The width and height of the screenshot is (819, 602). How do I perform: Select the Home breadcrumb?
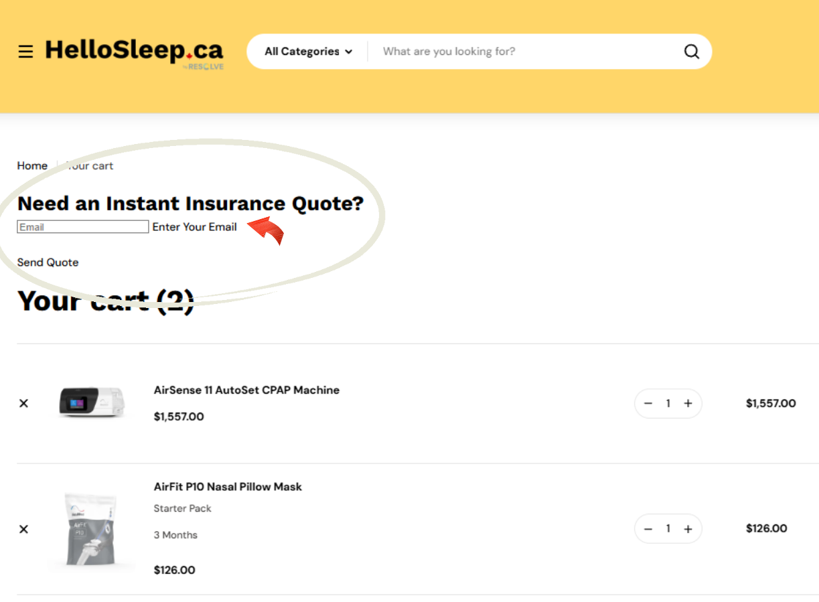tap(32, 165)
